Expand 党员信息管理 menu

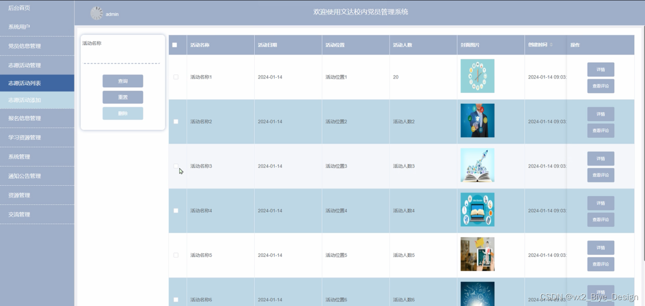[x=37, y=46]
